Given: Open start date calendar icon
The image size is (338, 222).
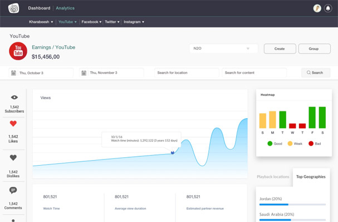Looking at the screenshot, I should 13,73.
